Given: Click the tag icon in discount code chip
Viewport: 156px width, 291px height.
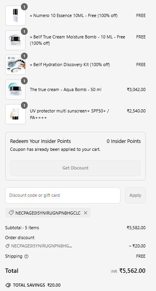Looking at the screenshot, I should click(x=11, y=213).
